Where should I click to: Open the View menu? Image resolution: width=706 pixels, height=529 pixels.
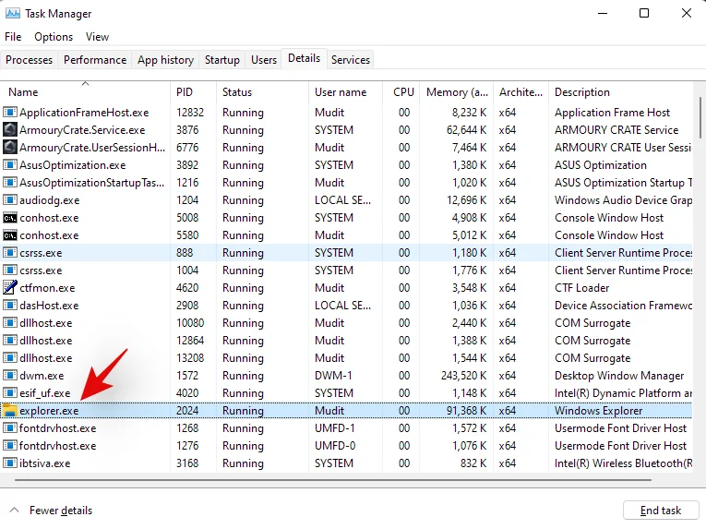point(97,37)
